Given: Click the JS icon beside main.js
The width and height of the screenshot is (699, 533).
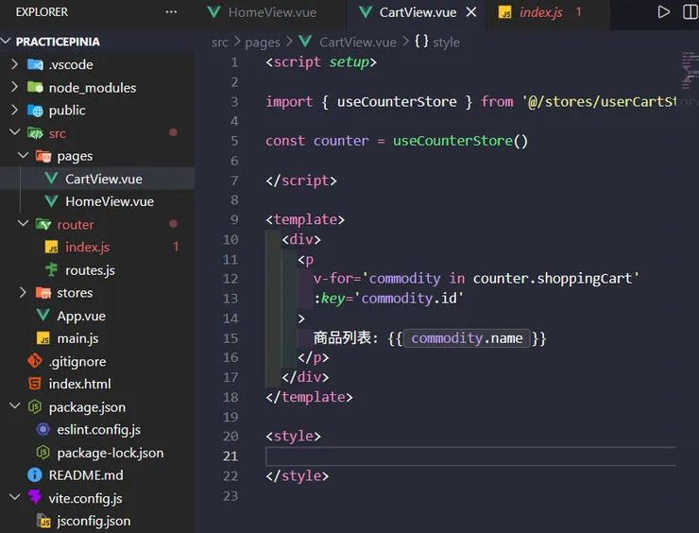Looking at the screenshot, I should pos(43,338).
